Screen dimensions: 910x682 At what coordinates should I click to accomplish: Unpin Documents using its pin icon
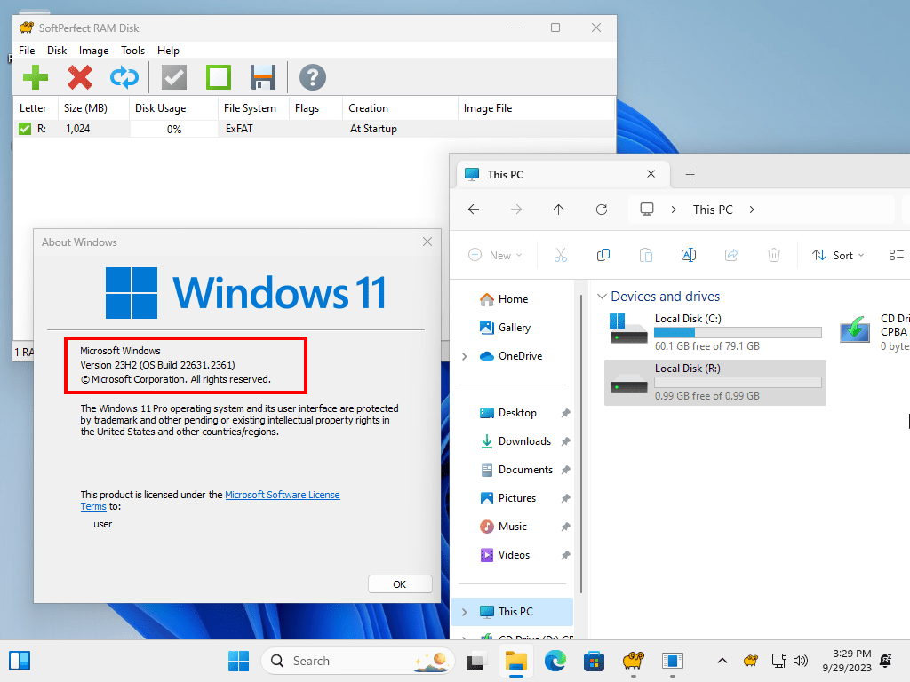(x=565, y=470)
